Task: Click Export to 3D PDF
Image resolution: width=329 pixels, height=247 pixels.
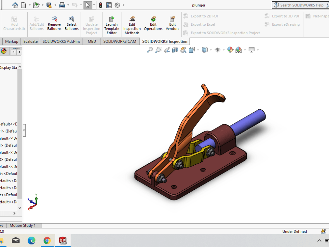Action: (285, 16)
